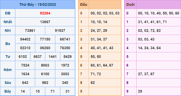Click the Bảy prize row label

tap(8, 92)
